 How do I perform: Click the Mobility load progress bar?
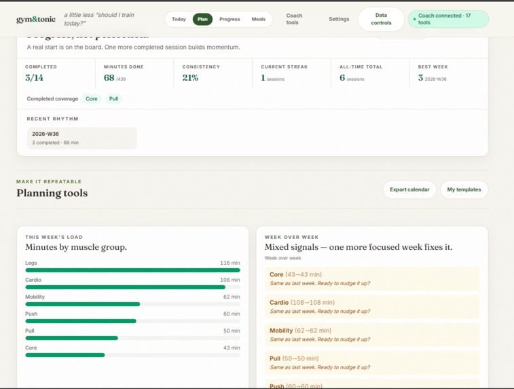tap(133, 304)
